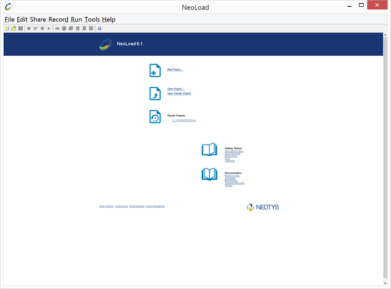
Task: Click the Neotys company logo
Action: 263,207
